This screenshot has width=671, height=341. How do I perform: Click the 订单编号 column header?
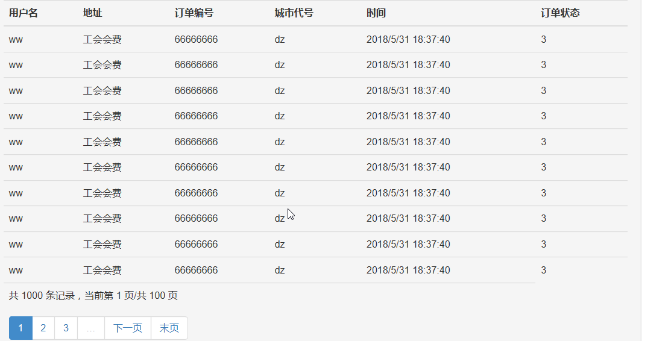pyautogui.click(x=194, y=13)
